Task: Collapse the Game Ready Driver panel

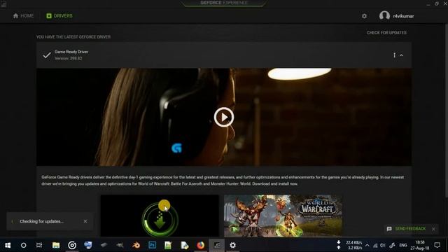Action: 401,55
